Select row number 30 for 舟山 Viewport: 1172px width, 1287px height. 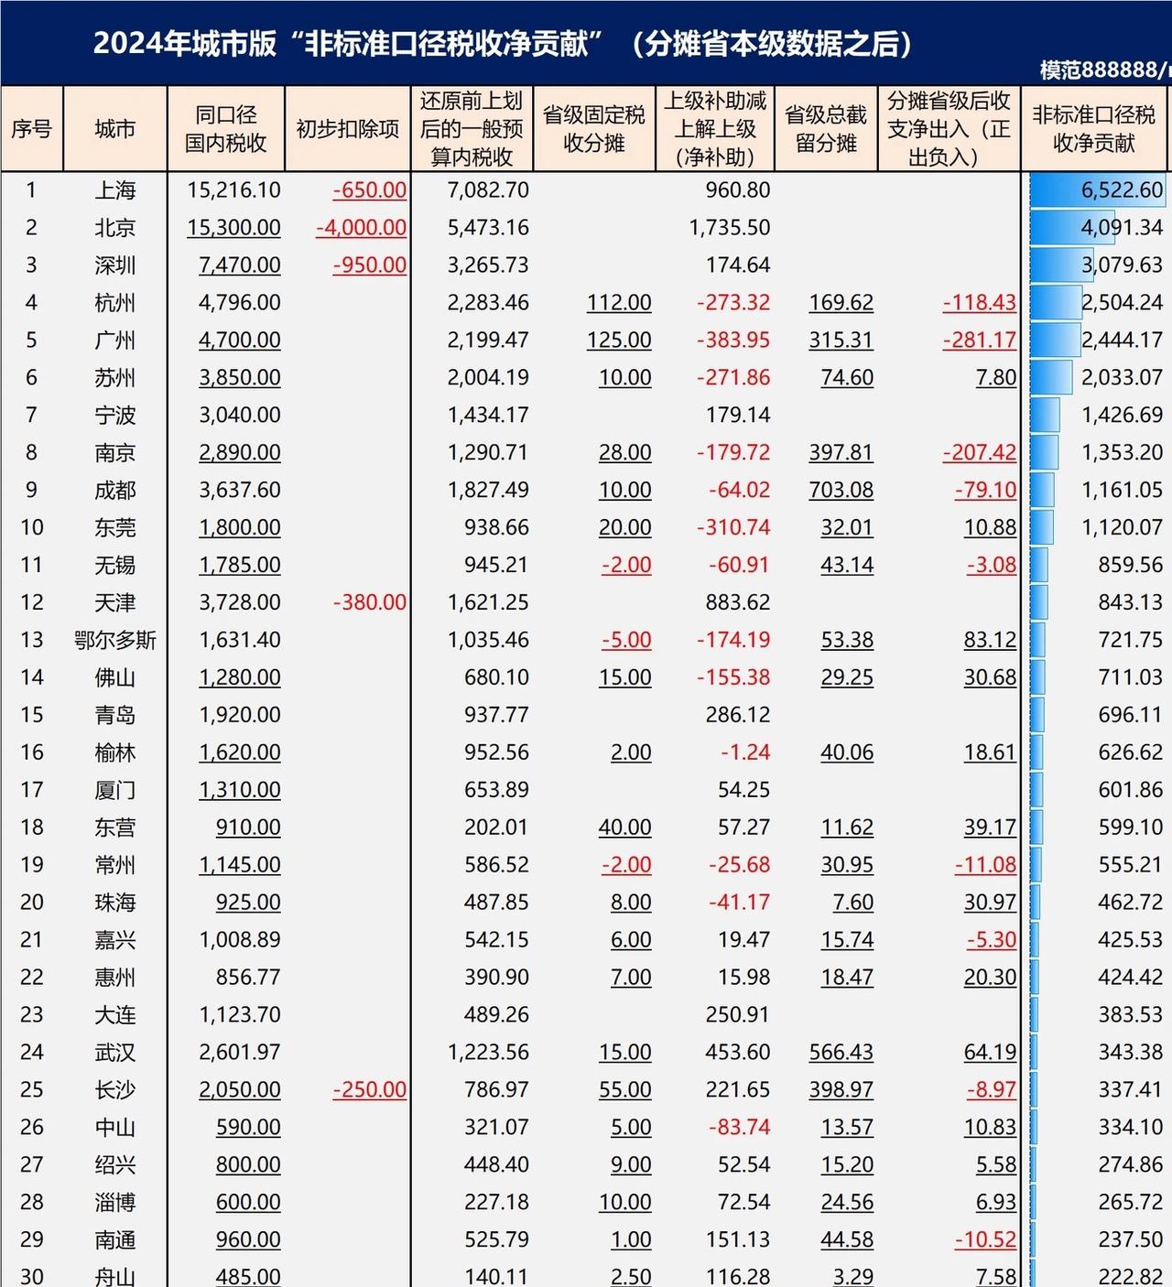(x=31, y=1275)
